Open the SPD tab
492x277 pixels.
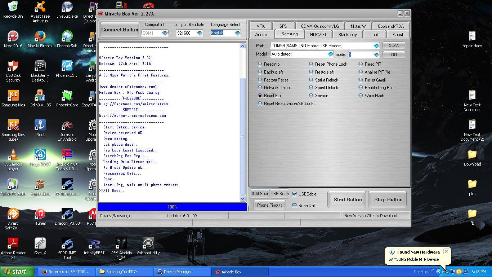coord(283,26)
